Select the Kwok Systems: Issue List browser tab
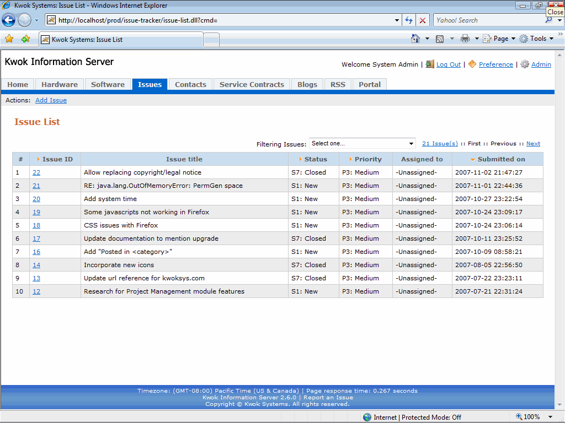565x423 pixels. (x=121, y=40)
